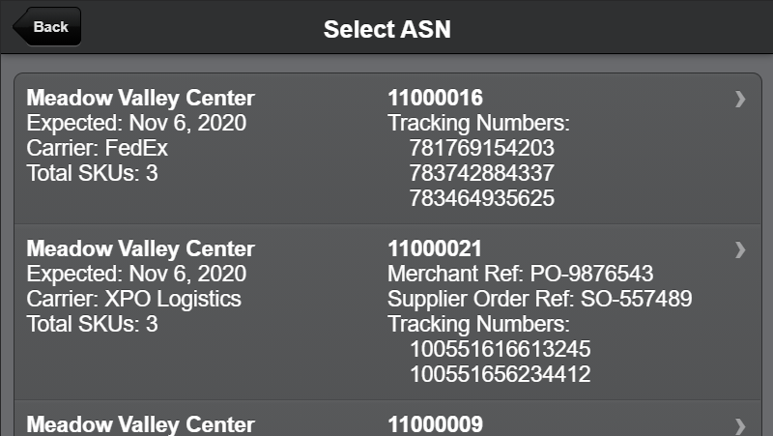Tap tracking number 783742884337
This screenshot has width=773, height=436.
[x=481, y=174]
